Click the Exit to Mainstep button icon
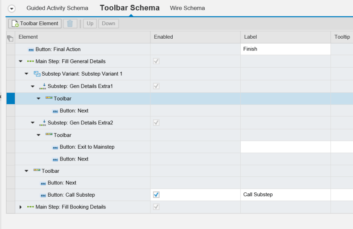 coord(55,147)
